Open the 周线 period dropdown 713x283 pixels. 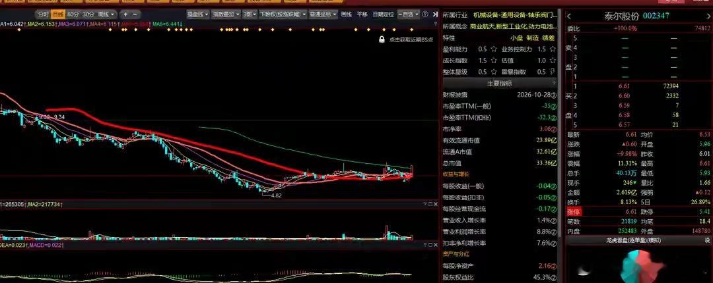tap(107, 14)
